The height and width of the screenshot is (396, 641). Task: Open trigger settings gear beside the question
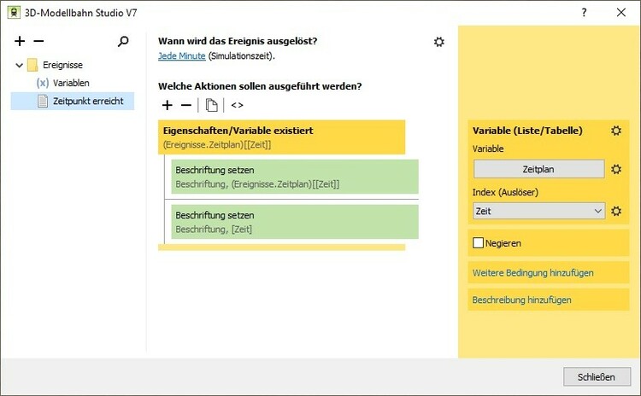click(x=439, y=42)
